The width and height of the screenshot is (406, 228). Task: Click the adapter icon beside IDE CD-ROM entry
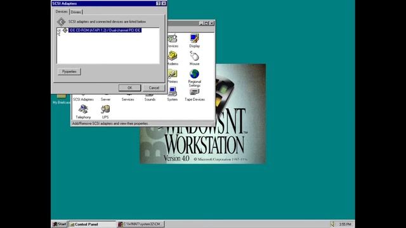(65, 30)
